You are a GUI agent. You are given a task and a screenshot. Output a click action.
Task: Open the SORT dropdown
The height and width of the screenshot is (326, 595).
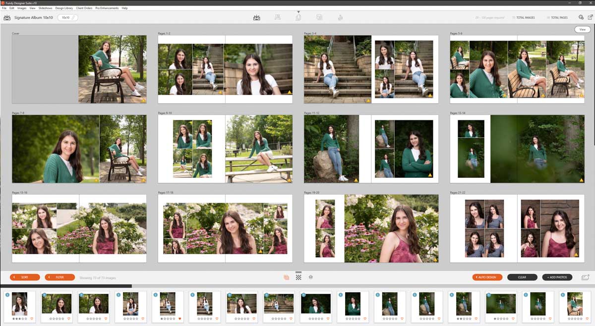(25, 277)
